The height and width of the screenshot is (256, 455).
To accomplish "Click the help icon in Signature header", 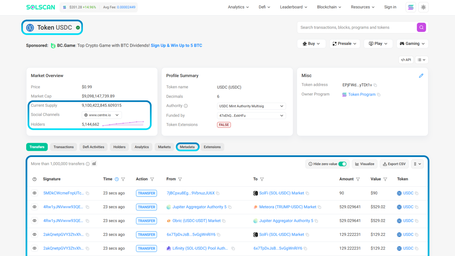I will (x=35, y=179).
